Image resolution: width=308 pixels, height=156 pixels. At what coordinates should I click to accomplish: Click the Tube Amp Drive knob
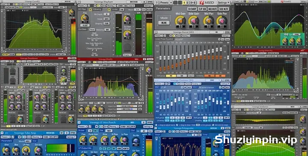click(x=6, y=150)
